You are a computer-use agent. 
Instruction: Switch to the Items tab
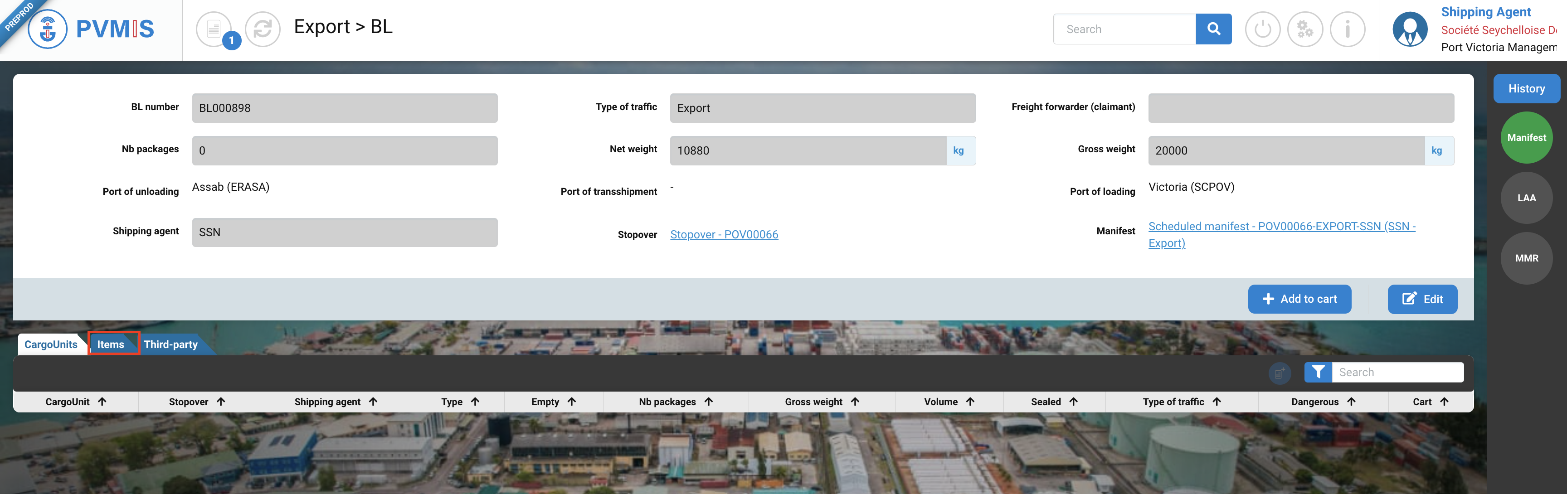click(x=111, y=344)
